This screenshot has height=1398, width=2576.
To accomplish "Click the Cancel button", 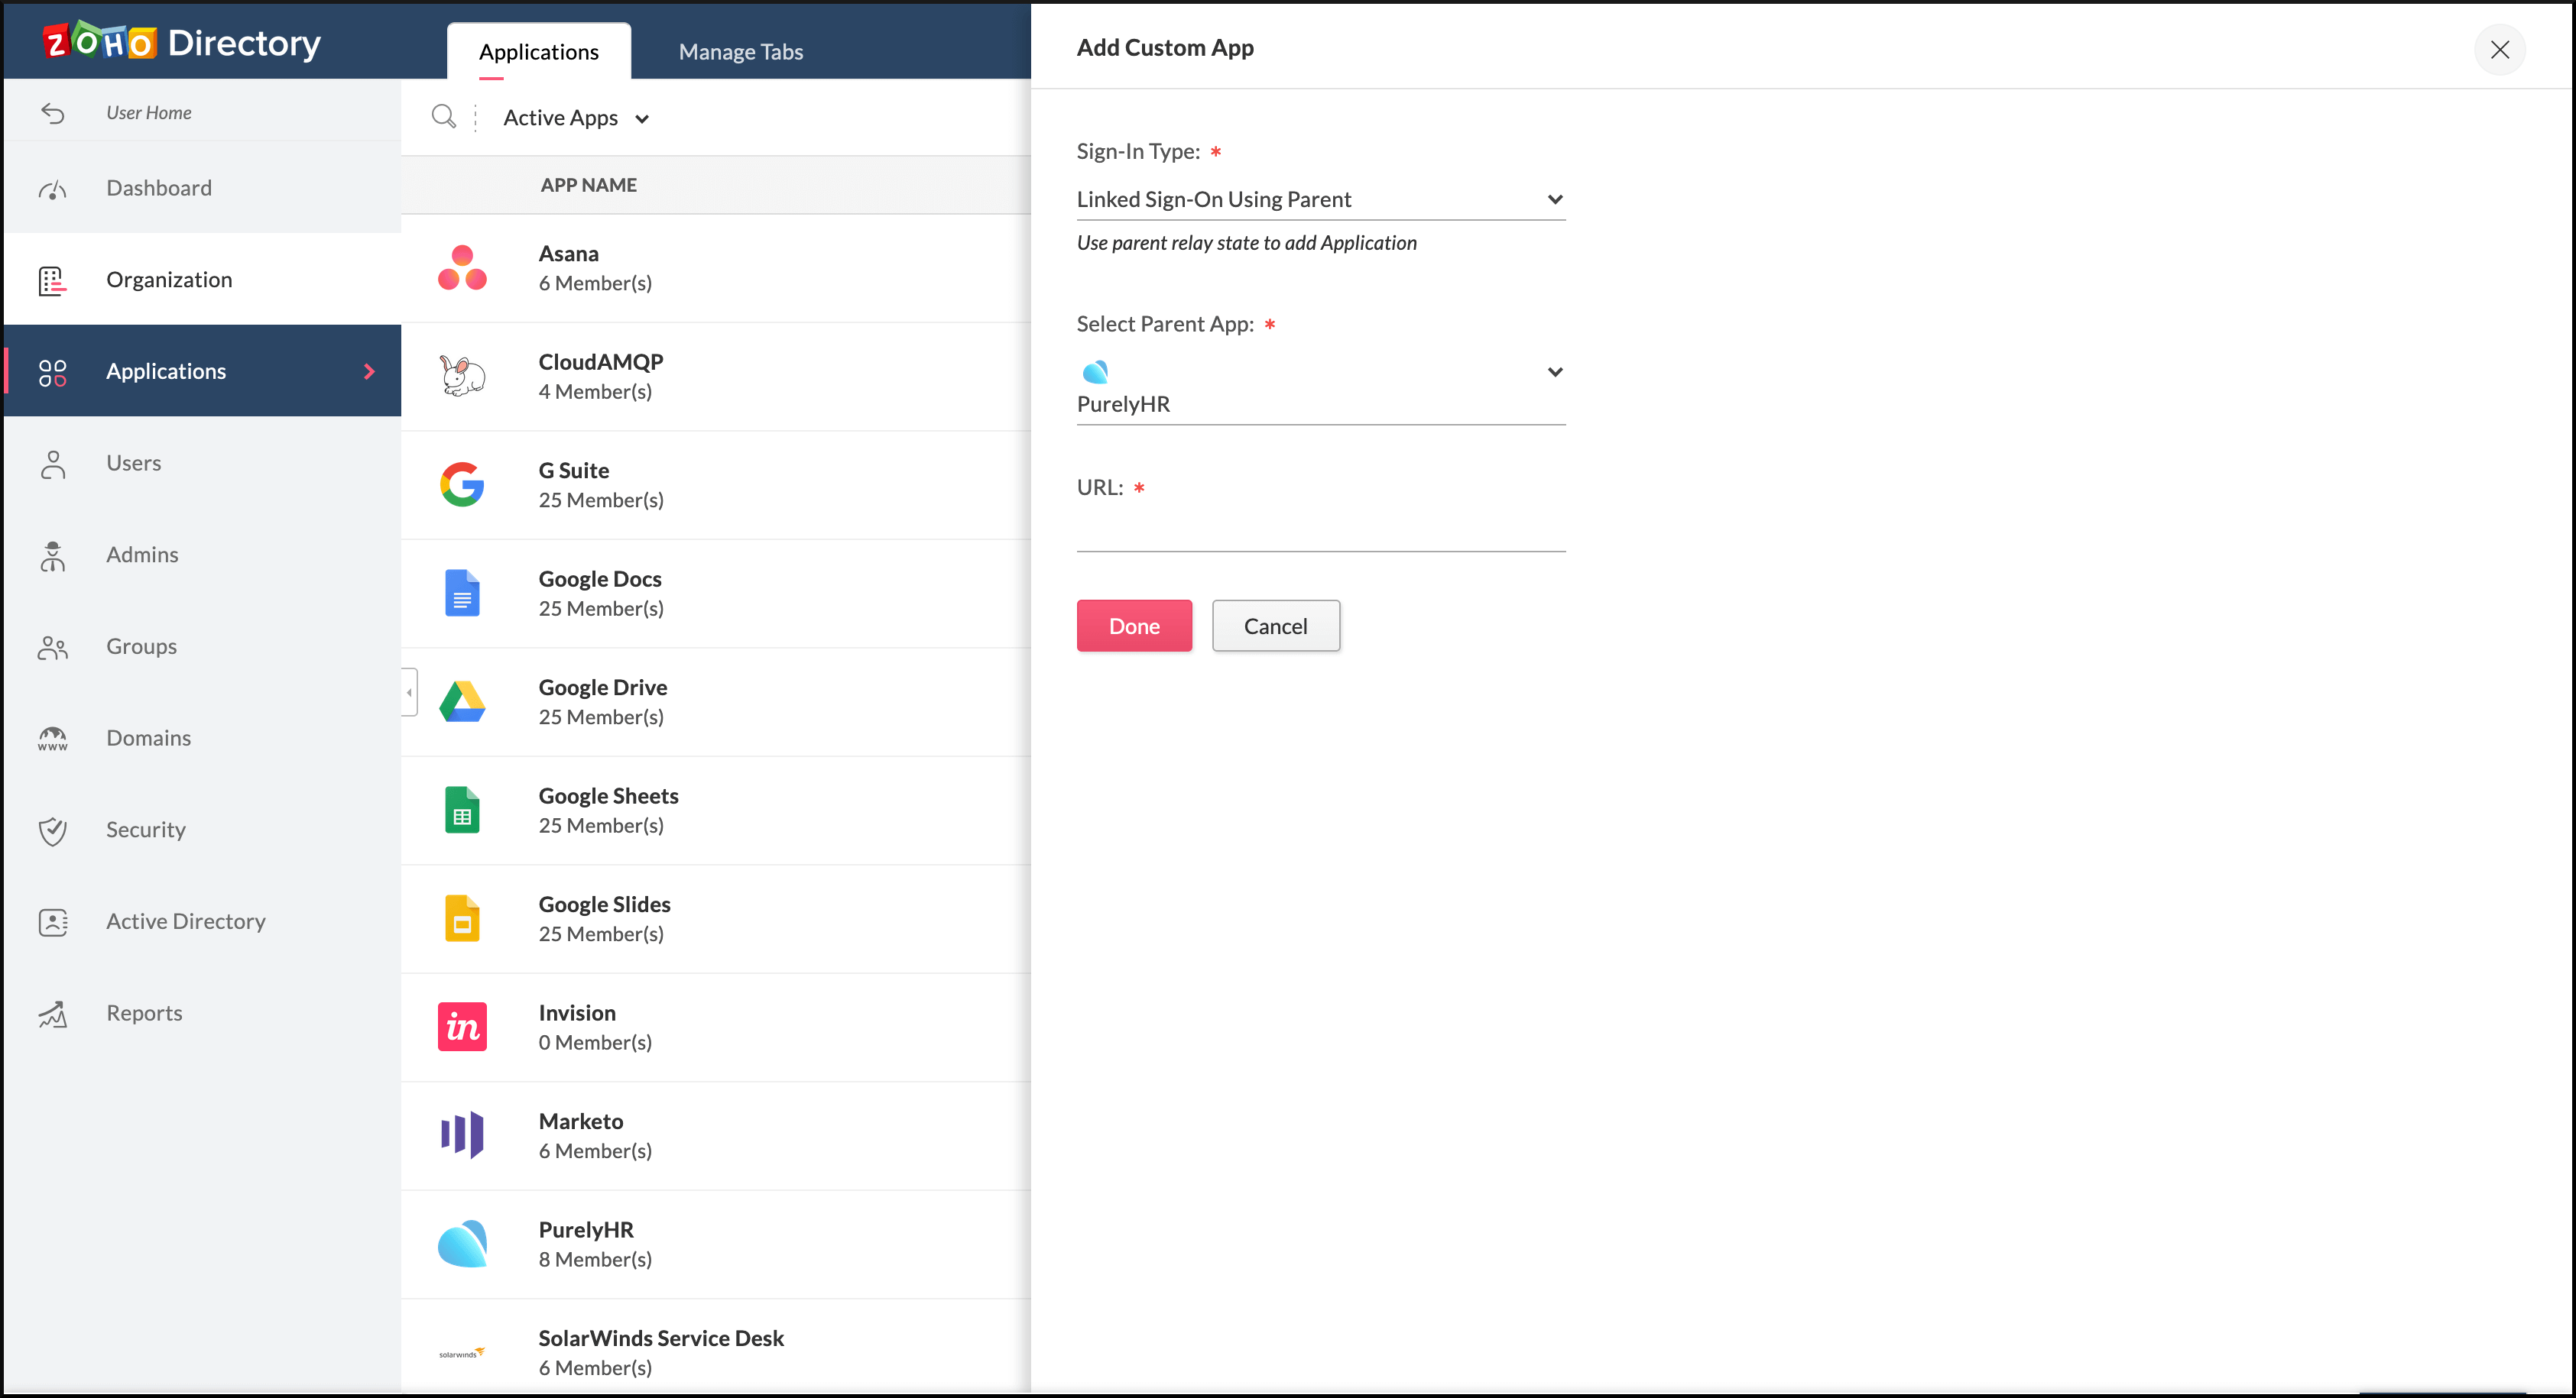I will pyautogui.click(x=1275, y=626).
